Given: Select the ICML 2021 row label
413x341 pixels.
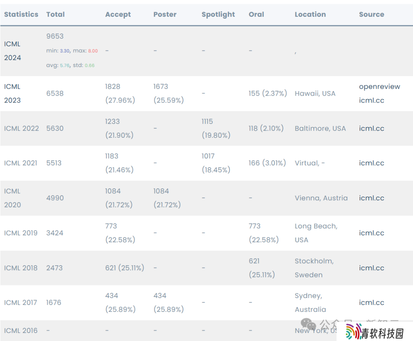Looking at the screenshot, I should [x=21, y=163].
